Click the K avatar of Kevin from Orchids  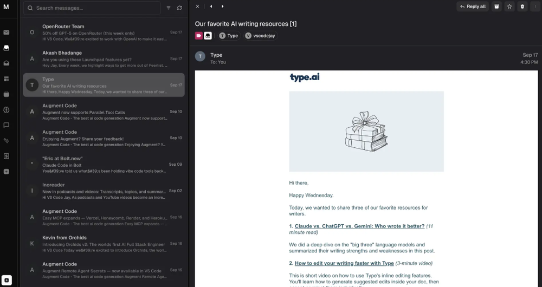[x=32, y=244]
